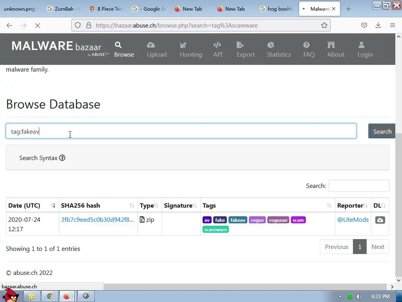Image resolution: width=402 pixels, height=302 pixels.
Task: Click the Angry Birds start button
Action: (11, 295)
